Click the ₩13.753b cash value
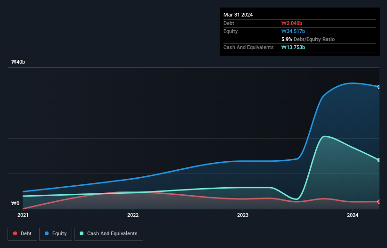The image size is (387, 248). pyautogui.click(x=293, y=47)
